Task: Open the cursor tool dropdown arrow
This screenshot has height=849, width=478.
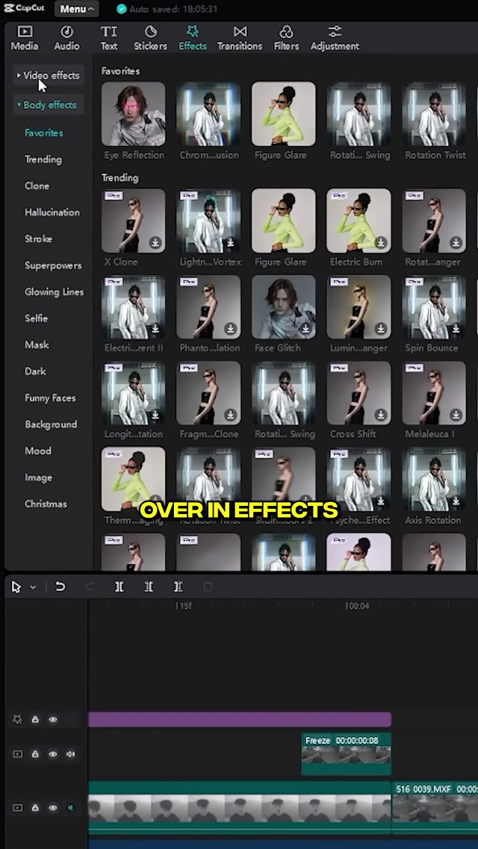Action: click(x=33, y=588)
